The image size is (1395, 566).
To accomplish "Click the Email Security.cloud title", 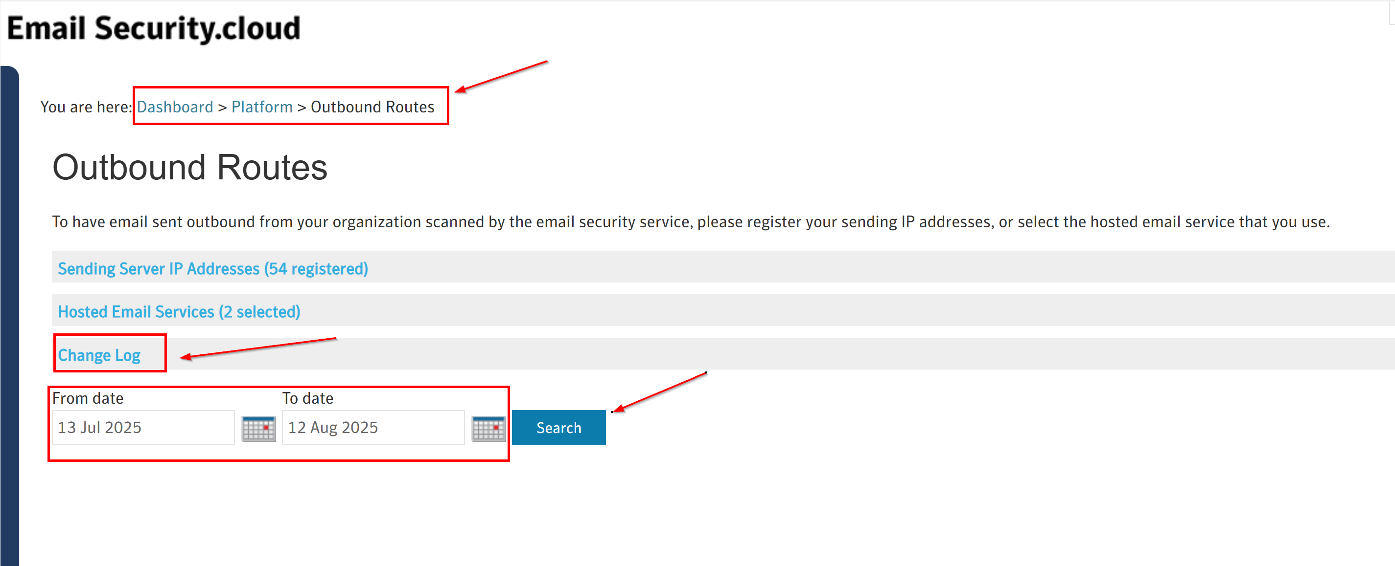I will (x=154, y=28).
